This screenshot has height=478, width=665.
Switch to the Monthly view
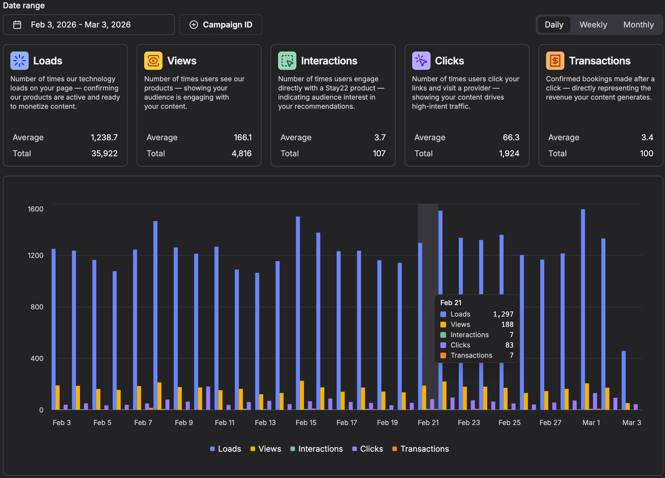pyautogui.click(x=638, y=25)
